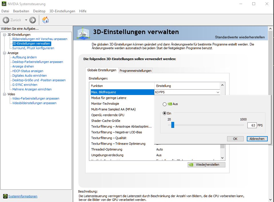This screenshot has width=274, height=202.
Task: Open the Systeminformationen link
Action: (x=23, y=196)
